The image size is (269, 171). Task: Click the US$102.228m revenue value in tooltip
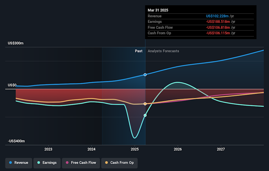(218, 16)
